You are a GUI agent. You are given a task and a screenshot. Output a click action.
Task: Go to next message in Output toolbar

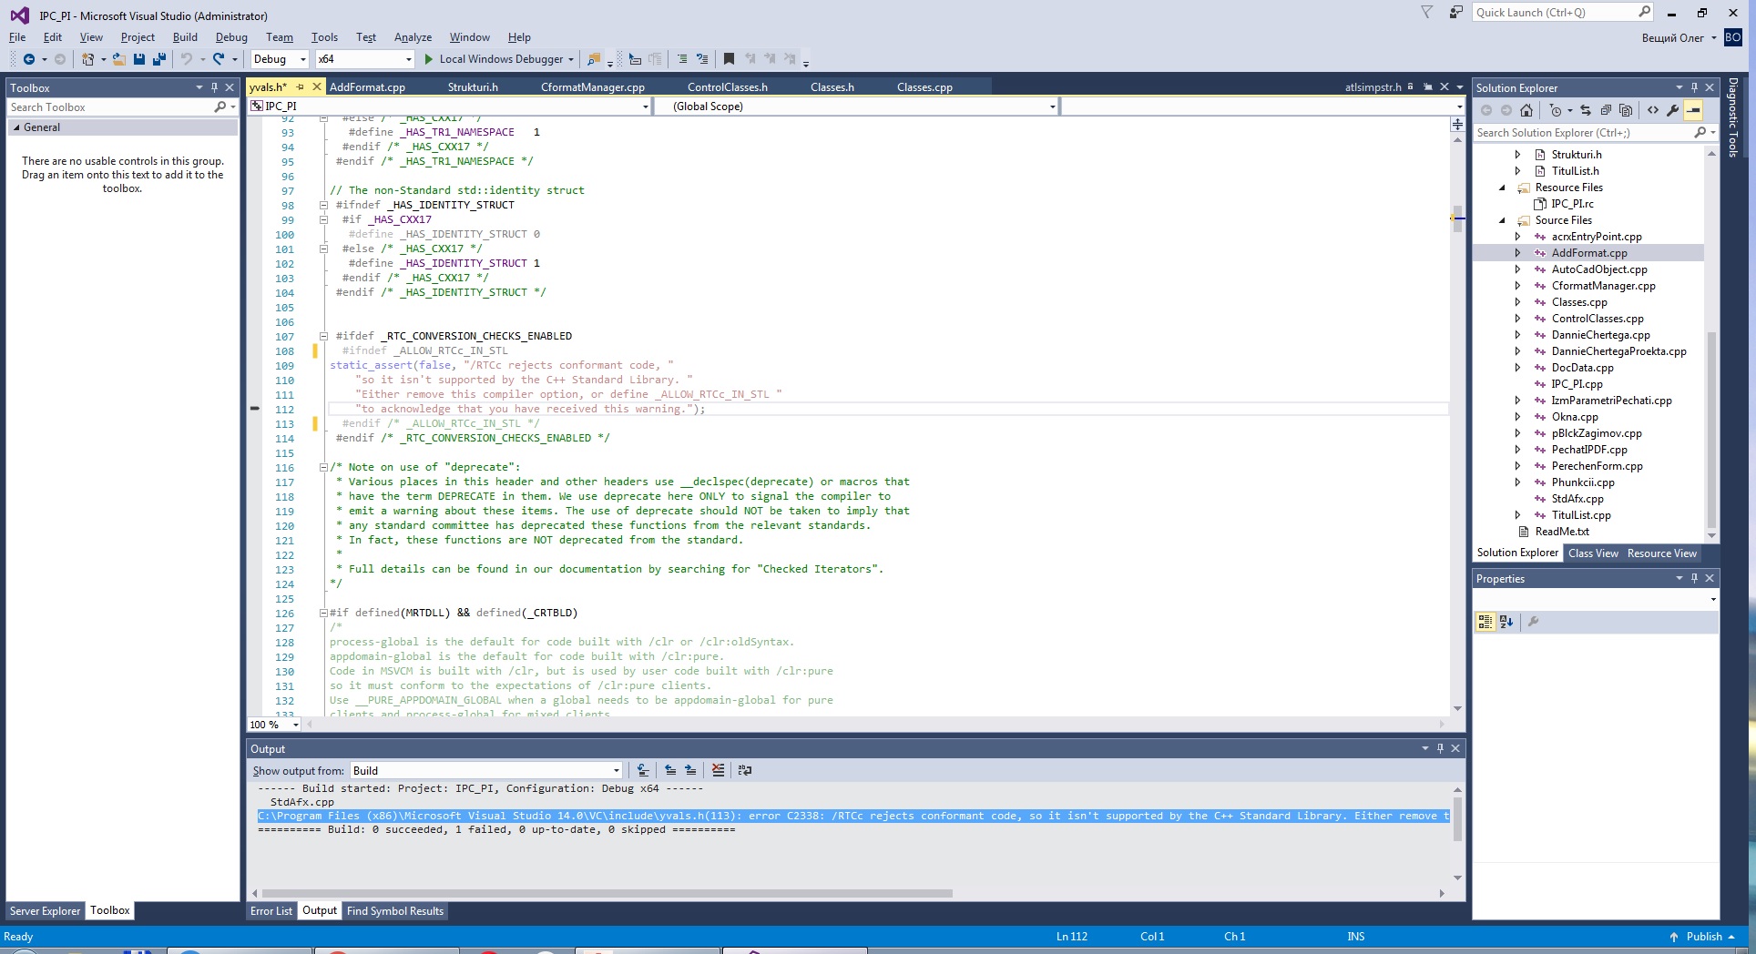click(x=690, y=770)
